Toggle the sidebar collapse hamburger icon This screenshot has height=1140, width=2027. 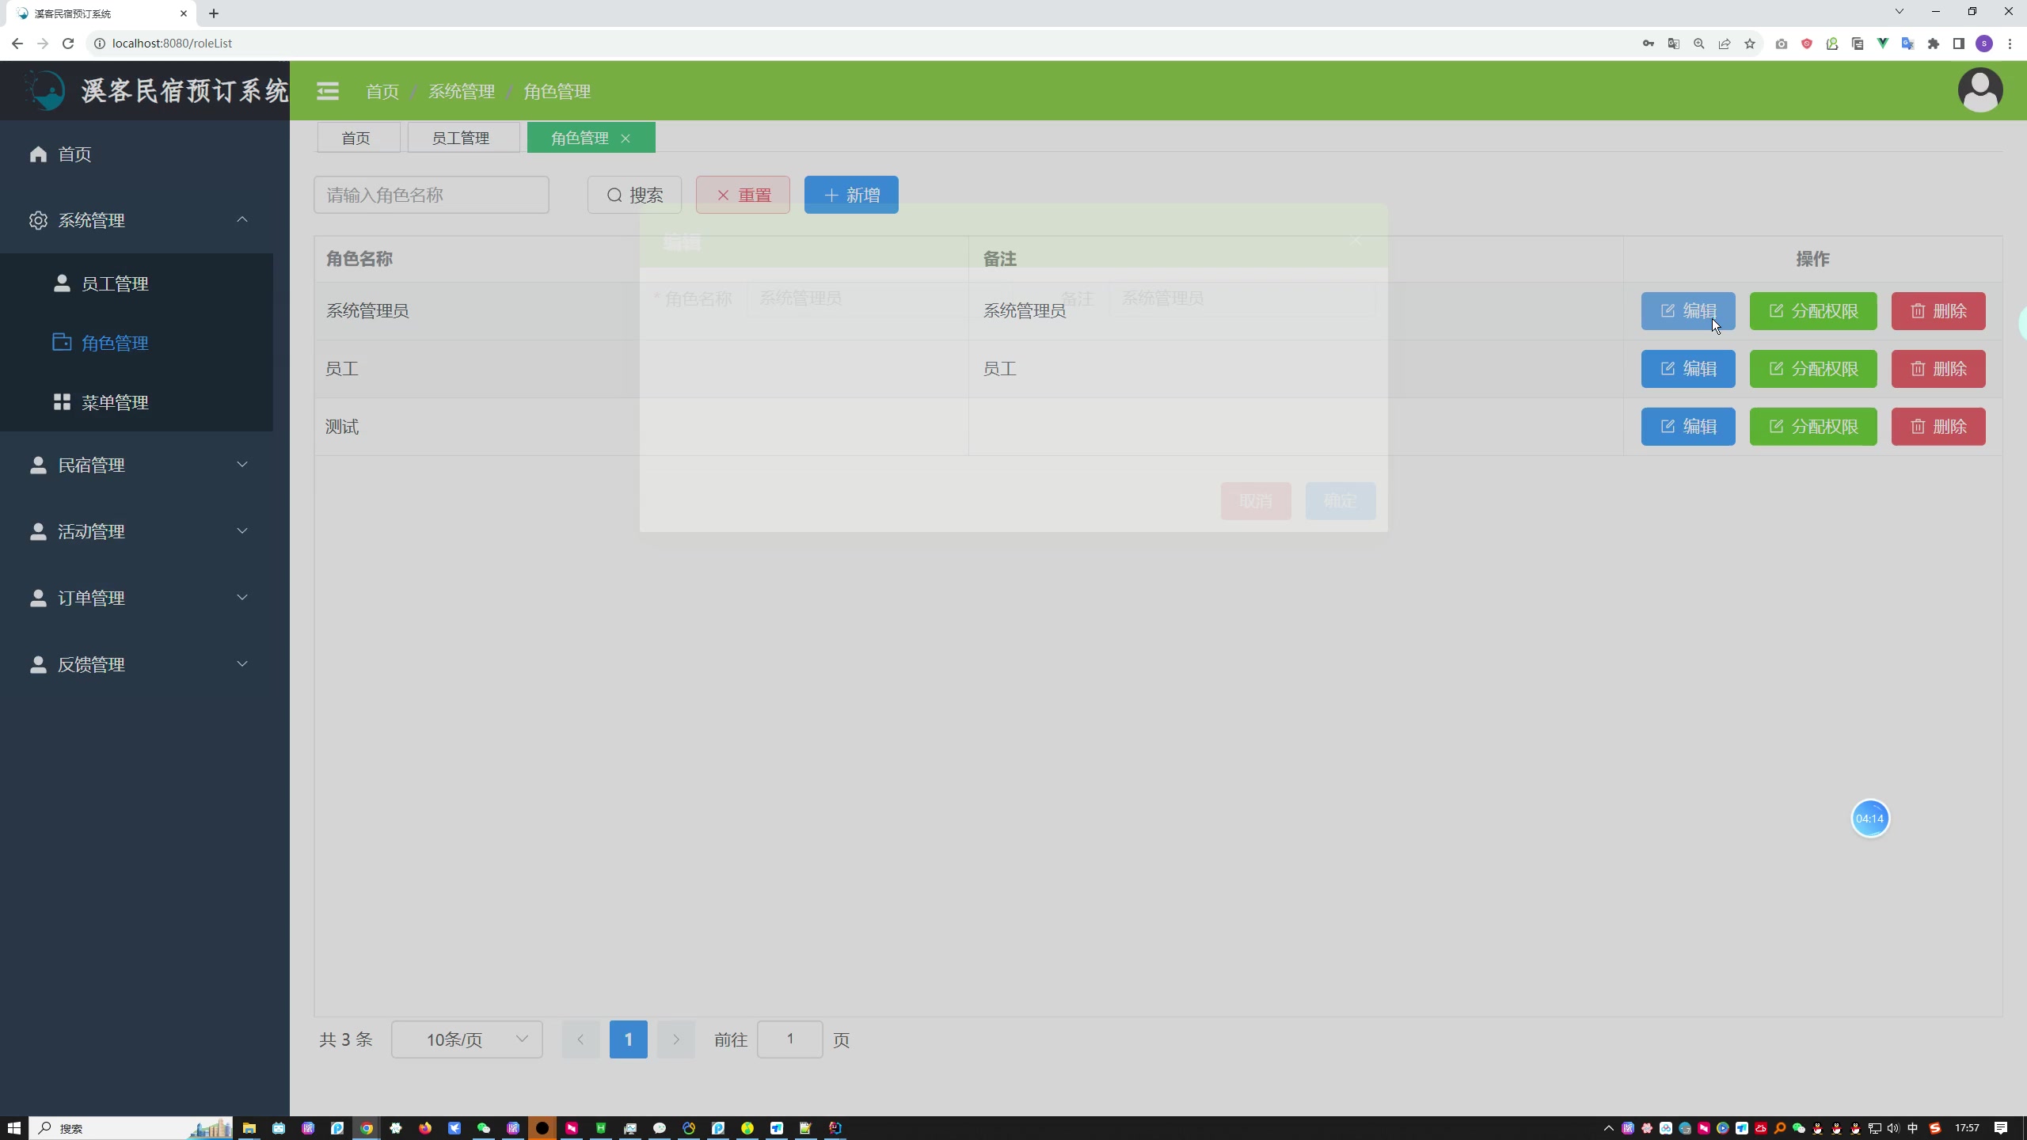(328, 91)
